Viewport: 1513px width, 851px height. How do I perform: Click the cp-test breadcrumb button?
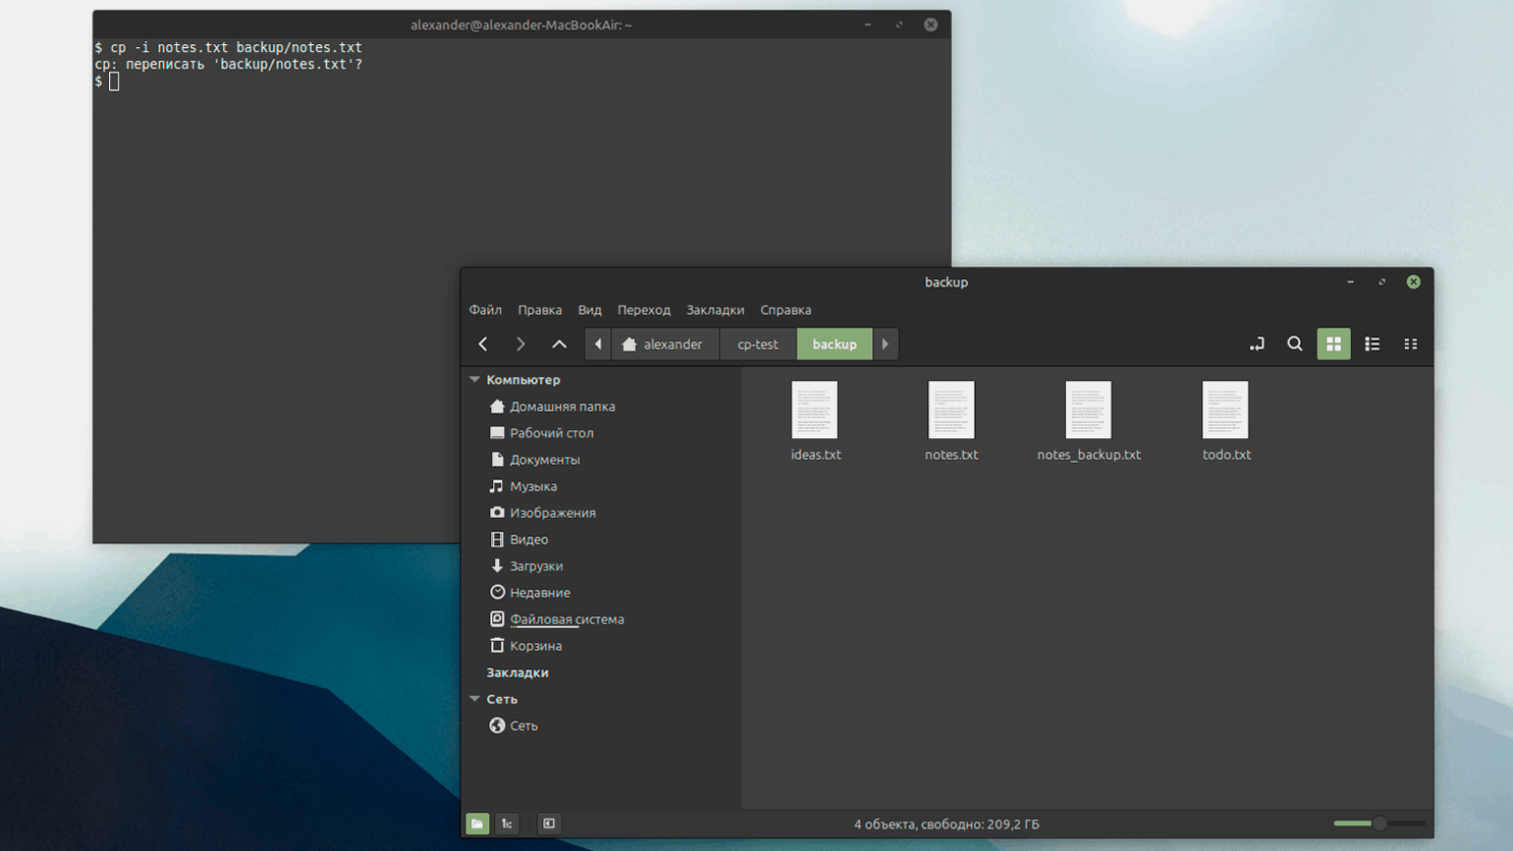point(757,344)
